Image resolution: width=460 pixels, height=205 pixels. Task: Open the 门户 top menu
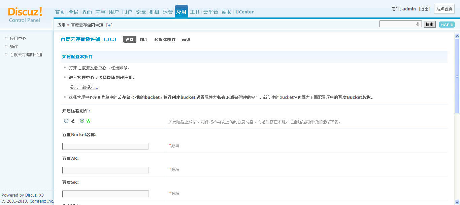pos(127,12)
